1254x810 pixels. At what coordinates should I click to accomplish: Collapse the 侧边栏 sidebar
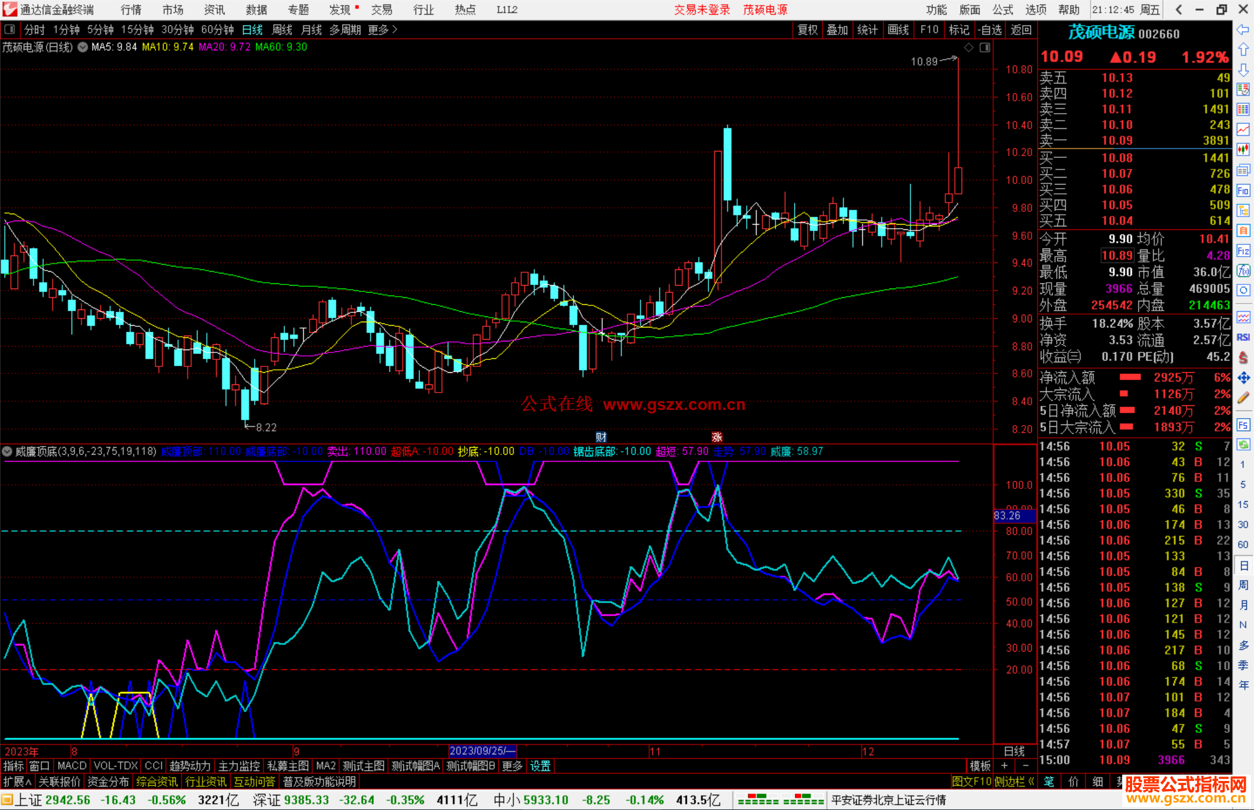(x=1014, y=782)
